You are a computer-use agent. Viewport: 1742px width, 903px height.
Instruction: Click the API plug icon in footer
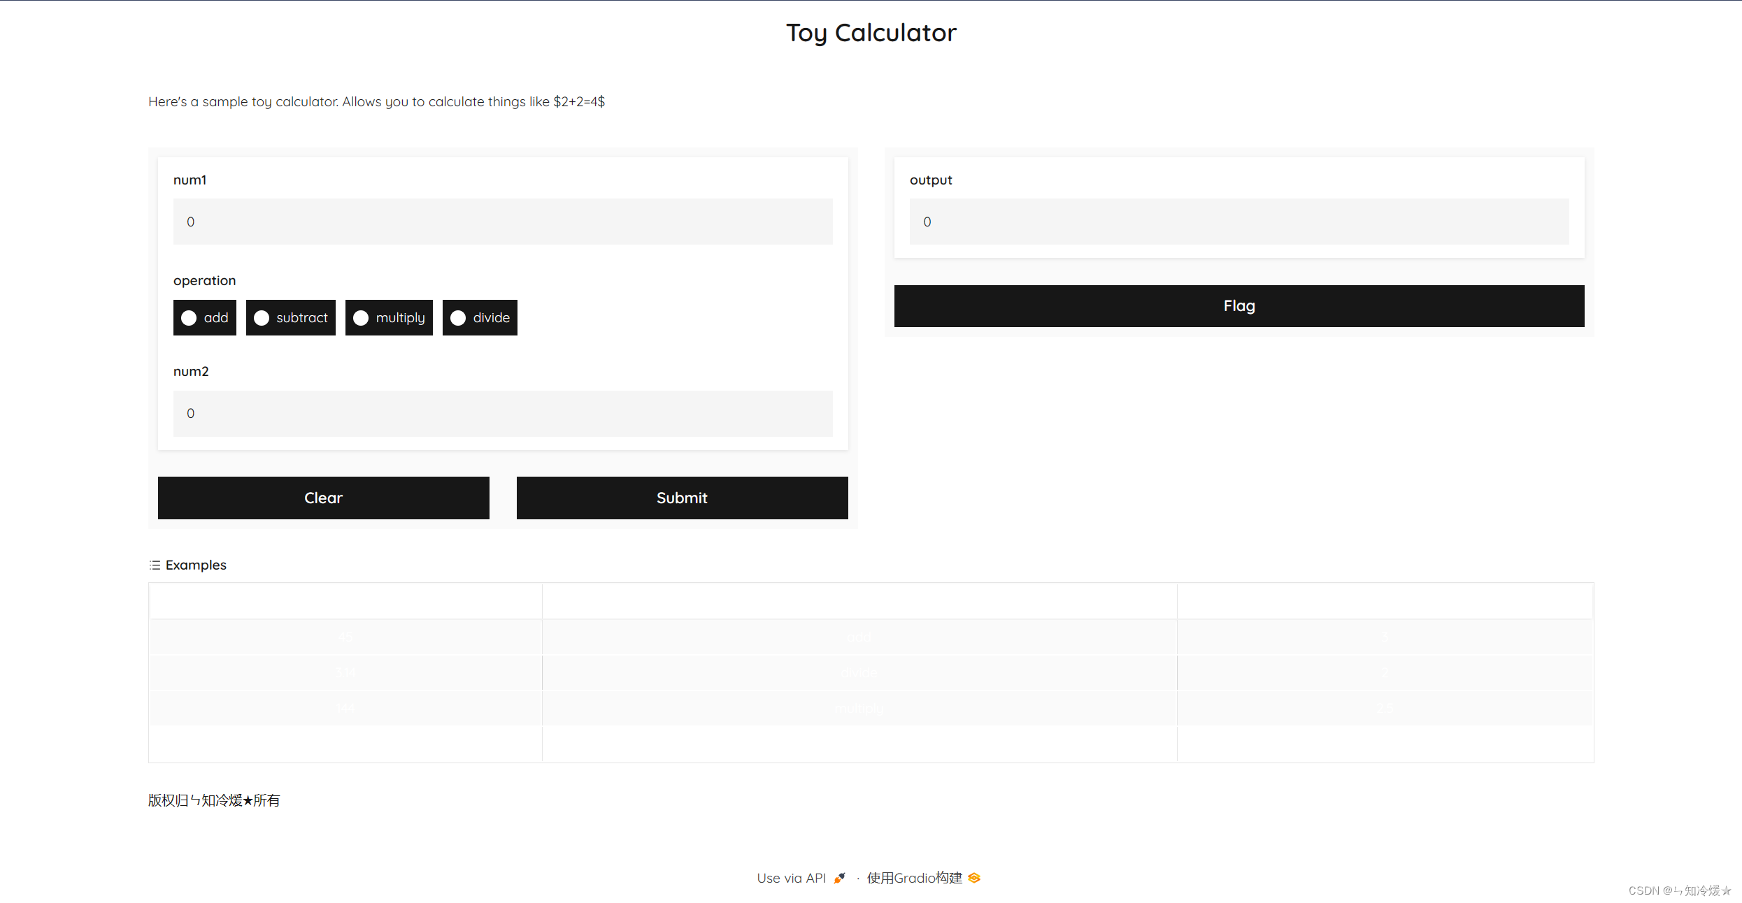tap(839, 878)
